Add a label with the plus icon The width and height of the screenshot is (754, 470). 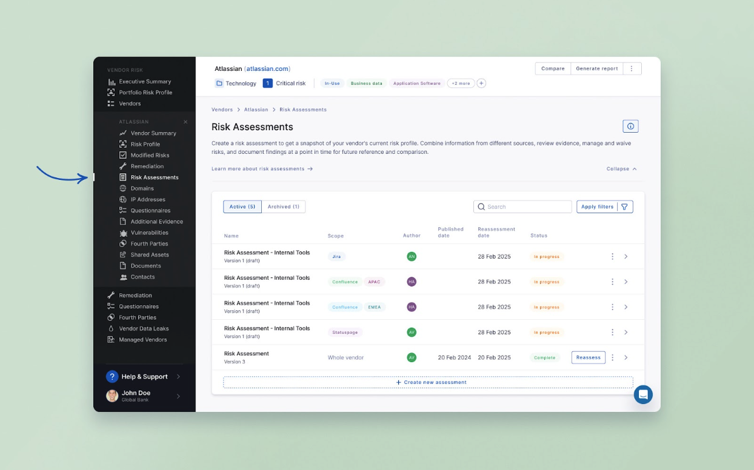click(481, 83)
